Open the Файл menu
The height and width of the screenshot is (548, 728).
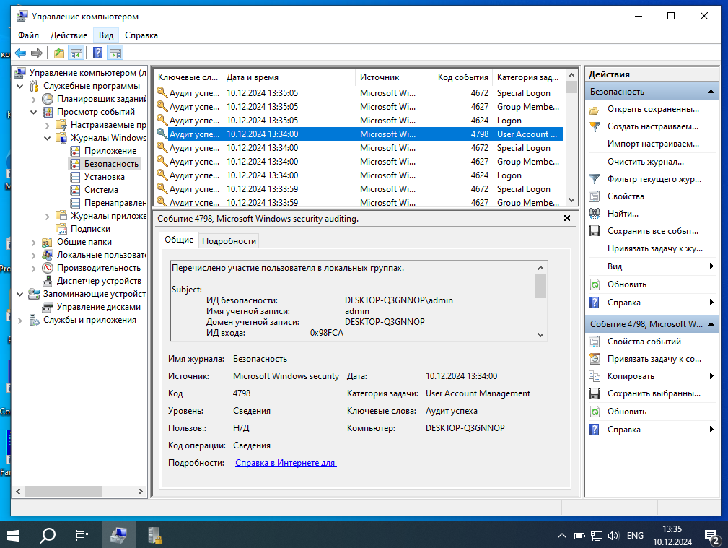[x=28, y=35]
